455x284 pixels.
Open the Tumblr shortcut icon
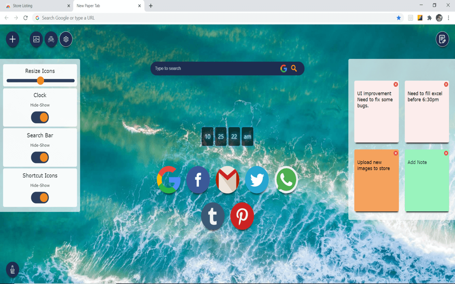point(213,216)
